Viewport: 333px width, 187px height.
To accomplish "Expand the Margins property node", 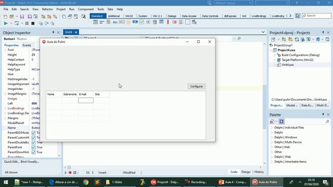I will (5, 118).
